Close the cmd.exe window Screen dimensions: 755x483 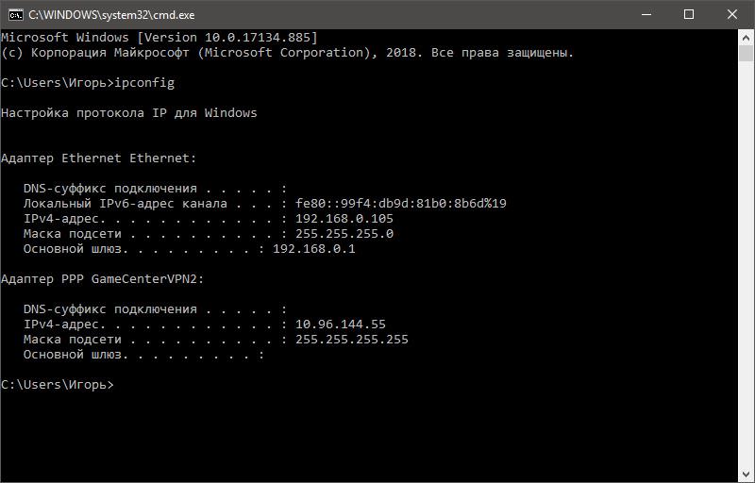[x=732, y=15]
